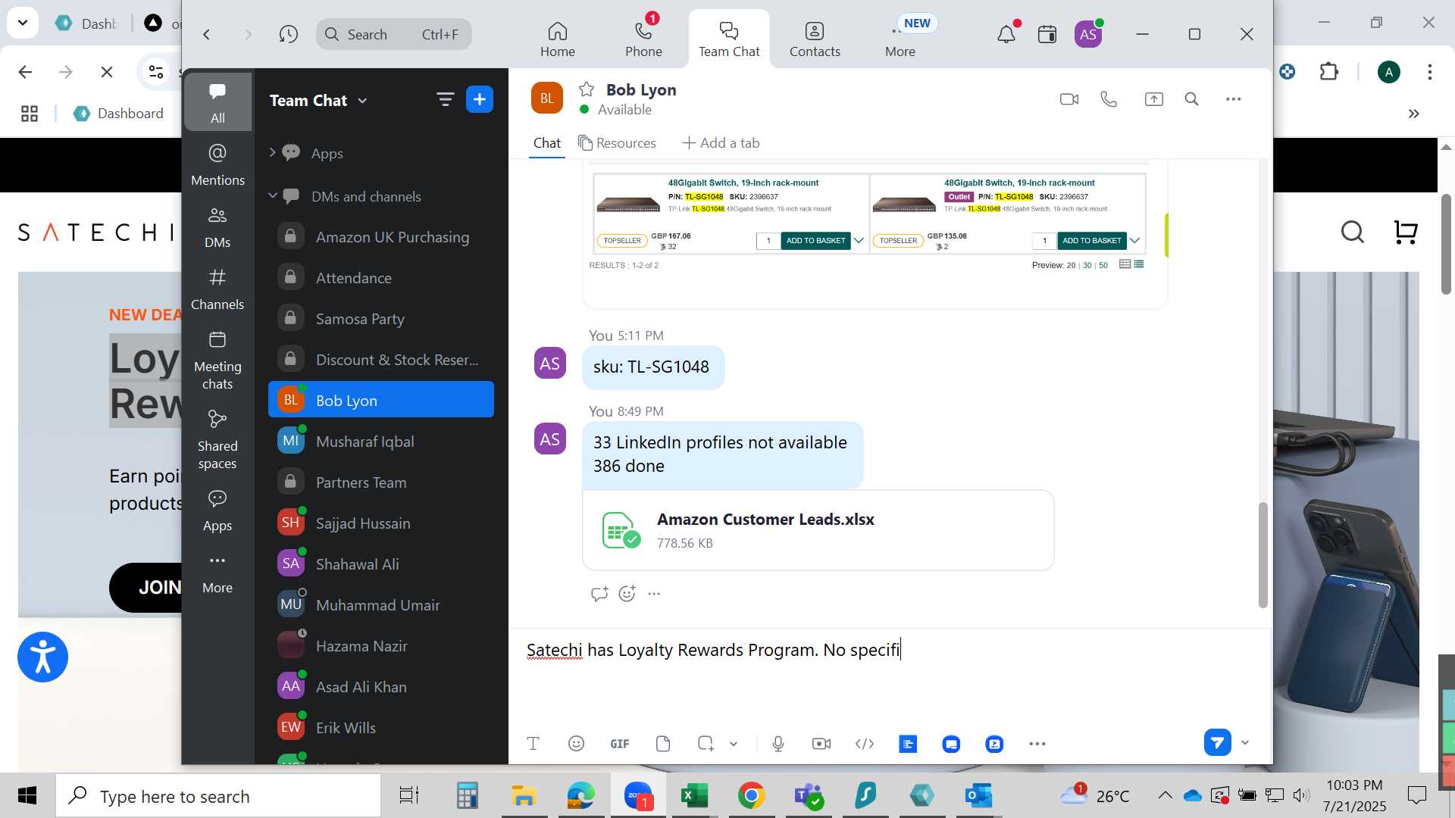
Task: Open Meeting chats in the sidebar
Action: click(217, 360)
